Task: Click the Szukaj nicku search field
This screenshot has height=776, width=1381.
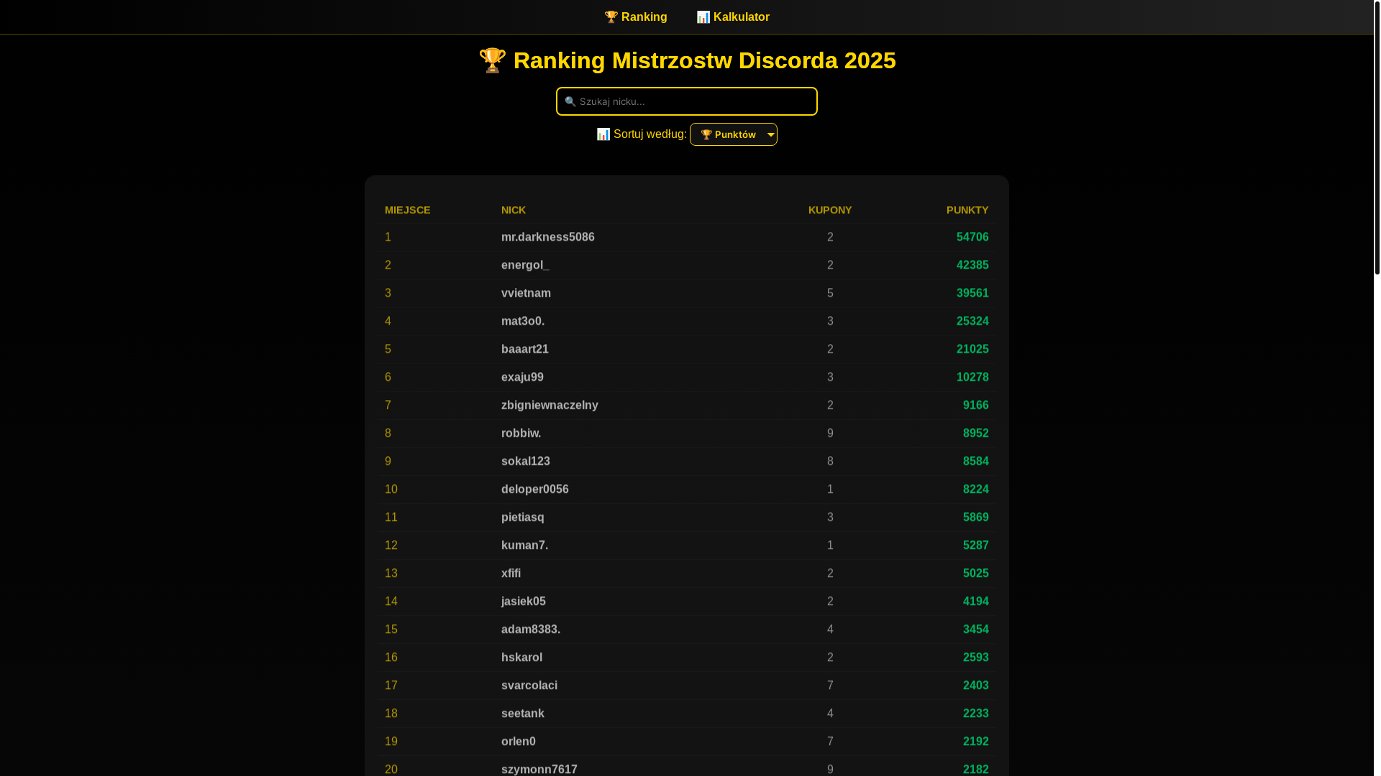Action: 687,101
